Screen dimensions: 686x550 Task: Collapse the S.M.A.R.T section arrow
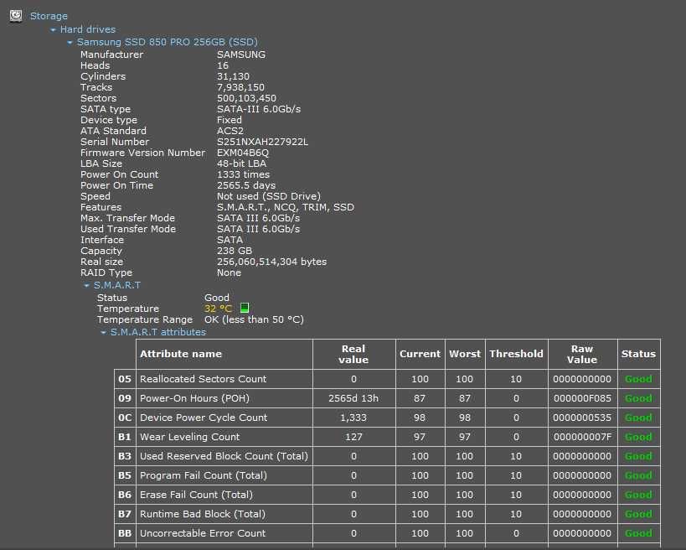(x=86, y=286)
